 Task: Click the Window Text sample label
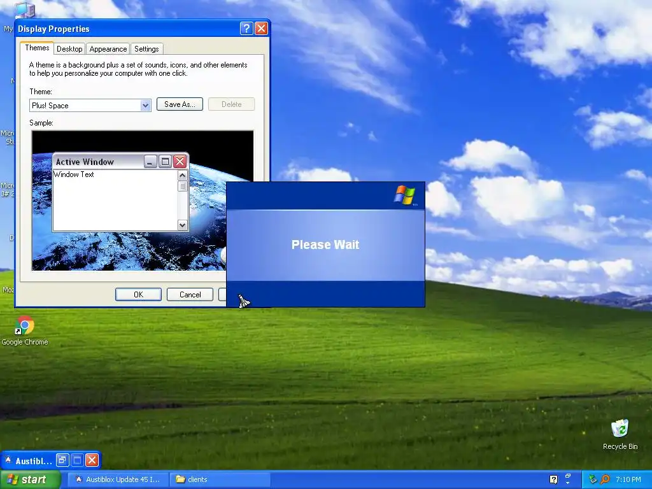click(74, 174)
